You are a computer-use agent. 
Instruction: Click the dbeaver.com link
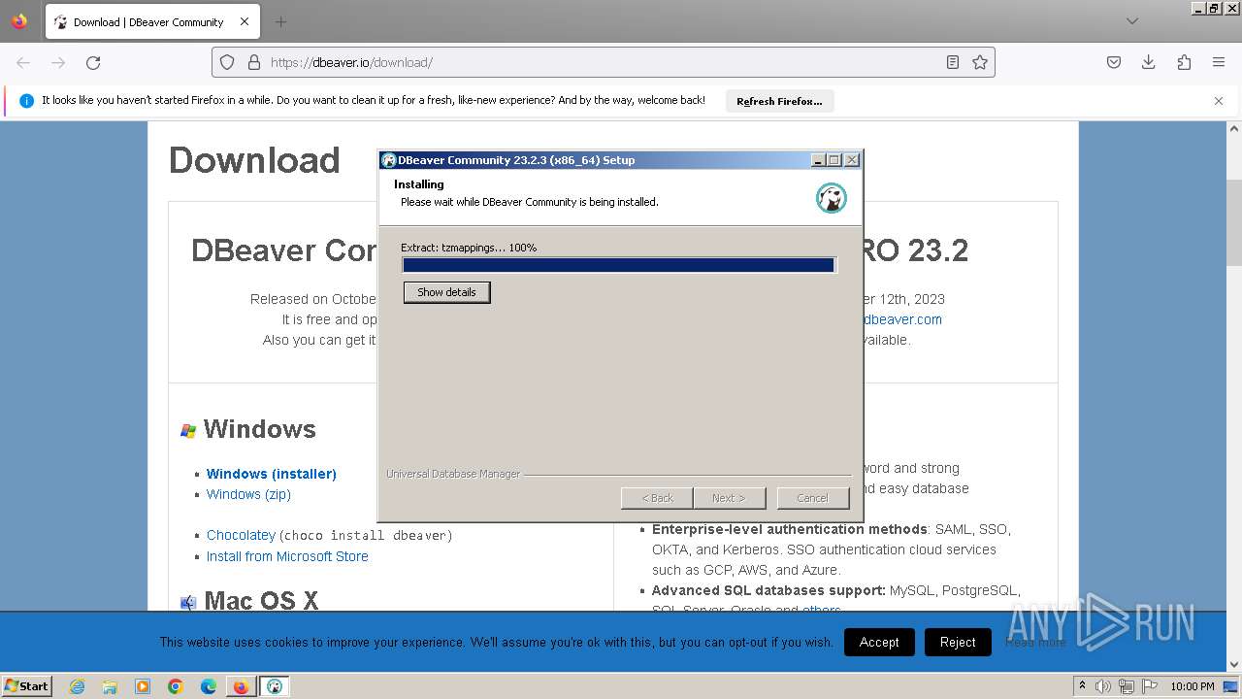(903, 319)
